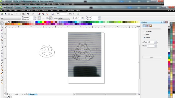Select the Text tool in toolbox
Image resolution: width=175 pixels, height=98 pixels.
2,56
